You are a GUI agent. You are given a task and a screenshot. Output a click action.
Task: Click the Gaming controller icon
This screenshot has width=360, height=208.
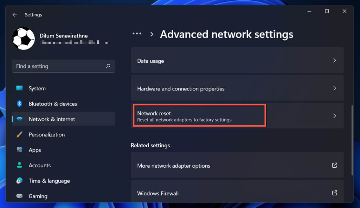[20, 196]
